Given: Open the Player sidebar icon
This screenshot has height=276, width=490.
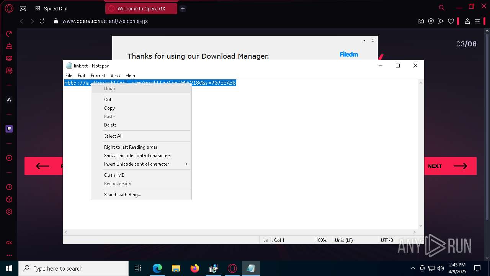Looking at the screenshot, I should [x=9, y=158].
